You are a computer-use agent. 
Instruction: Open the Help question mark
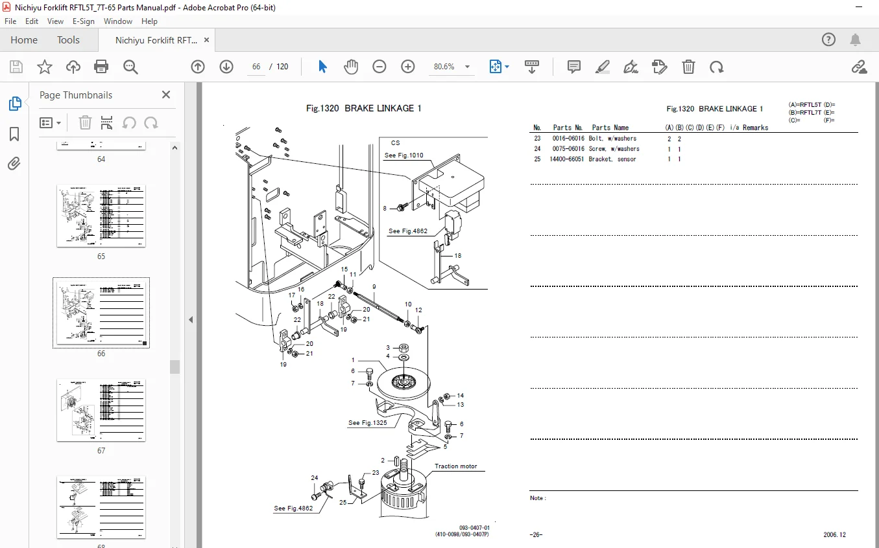pyautogui.click(x=828, y=40)
